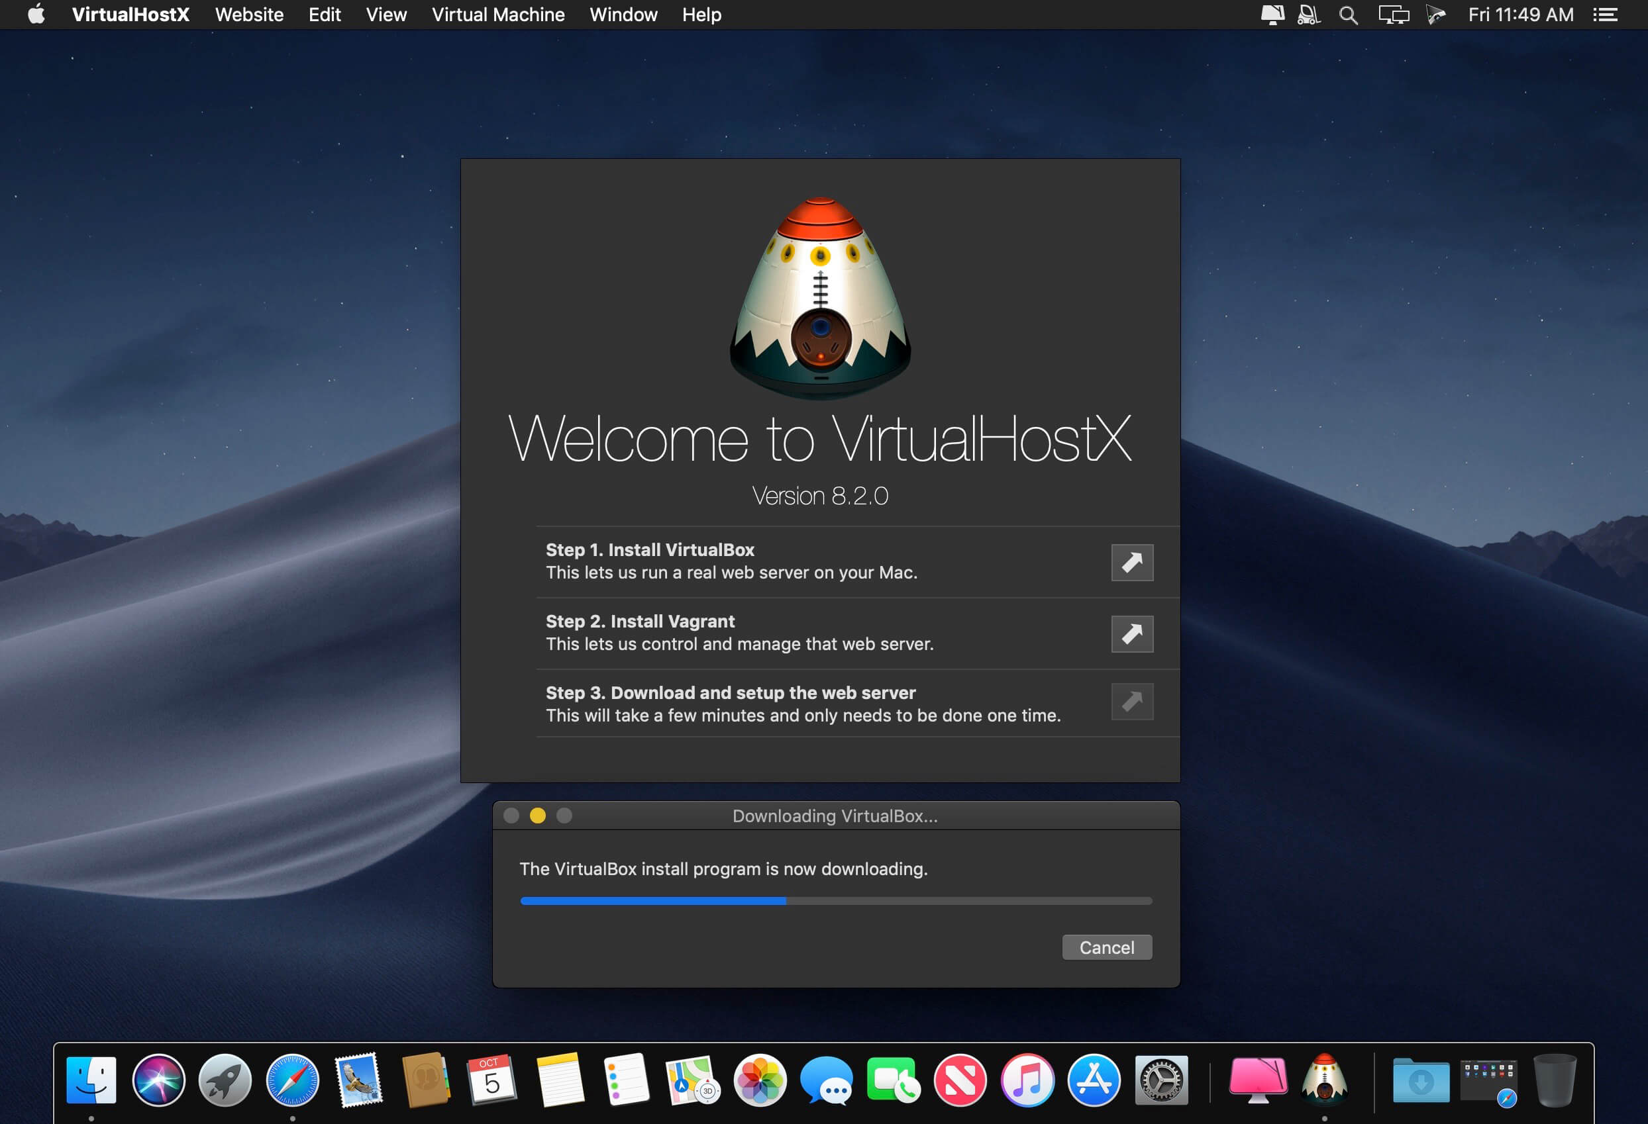Click the VirtualBox download progress bar
This screenshot has height=1124, width=1648.
tap(836, 901)
